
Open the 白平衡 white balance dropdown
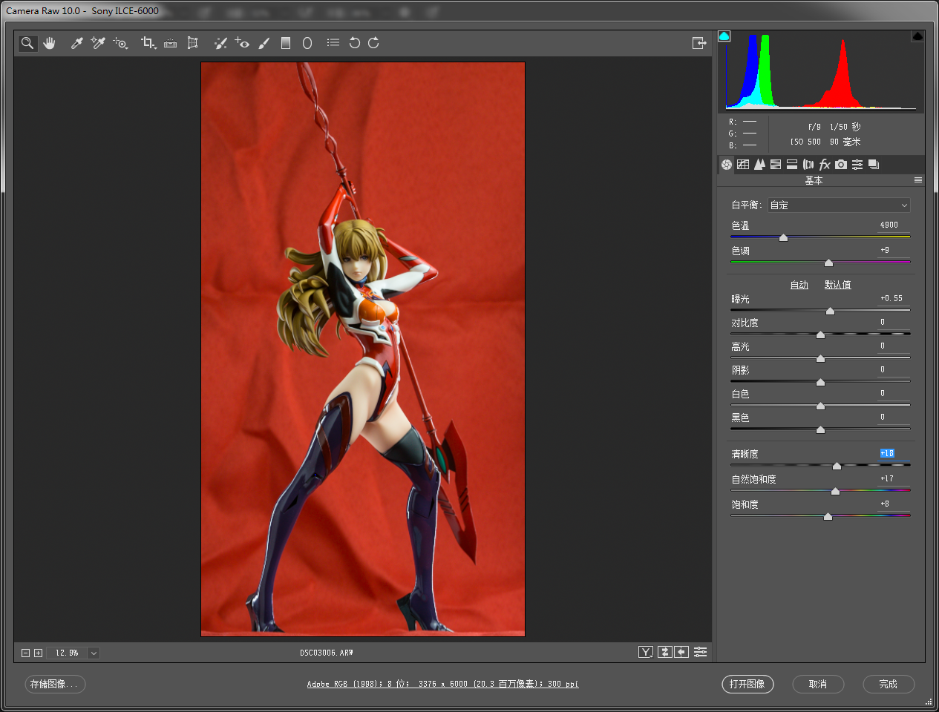839,205
